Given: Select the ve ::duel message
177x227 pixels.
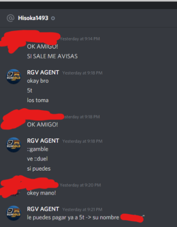Looking at the screenshot, I should (37, 159).
